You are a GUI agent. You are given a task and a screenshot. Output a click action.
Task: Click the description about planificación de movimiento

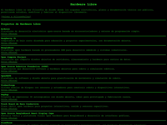click(61, 78)
